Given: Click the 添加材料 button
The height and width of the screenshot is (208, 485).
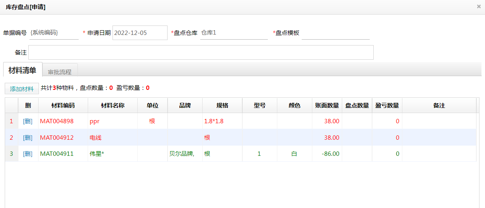Looking at the screenshot, I should pyautogui.click(x=22, y=89).
